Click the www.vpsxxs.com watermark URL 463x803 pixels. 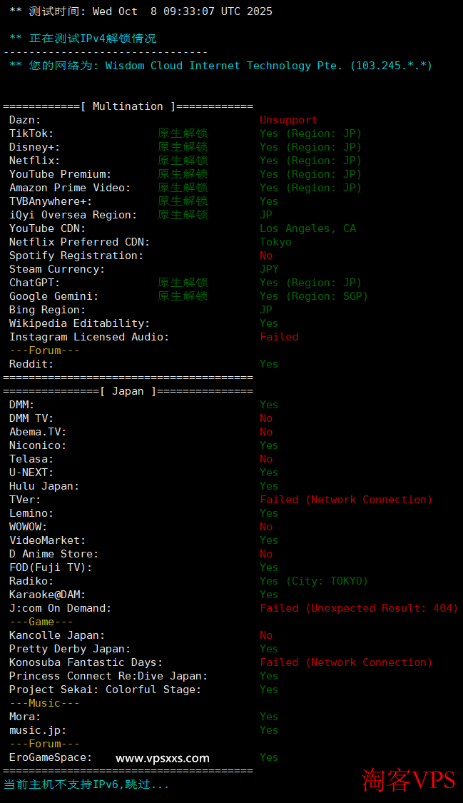coord(163,758)
